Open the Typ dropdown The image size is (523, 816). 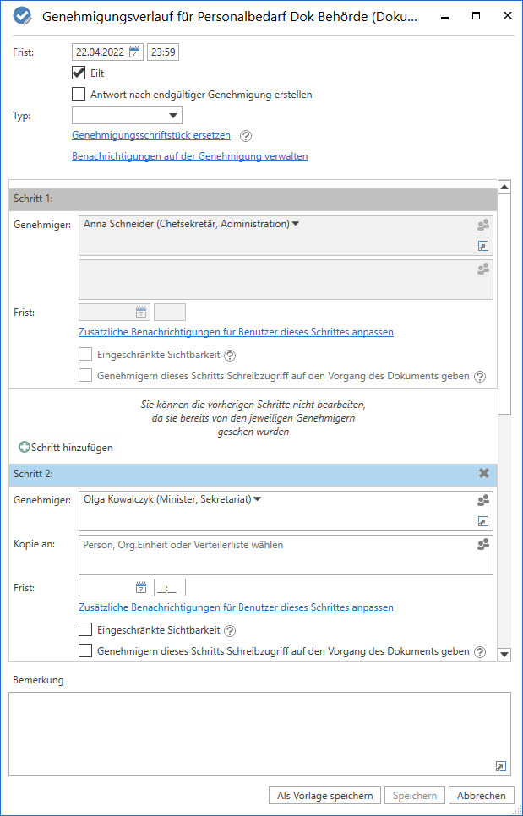click(x=127, y=116)
